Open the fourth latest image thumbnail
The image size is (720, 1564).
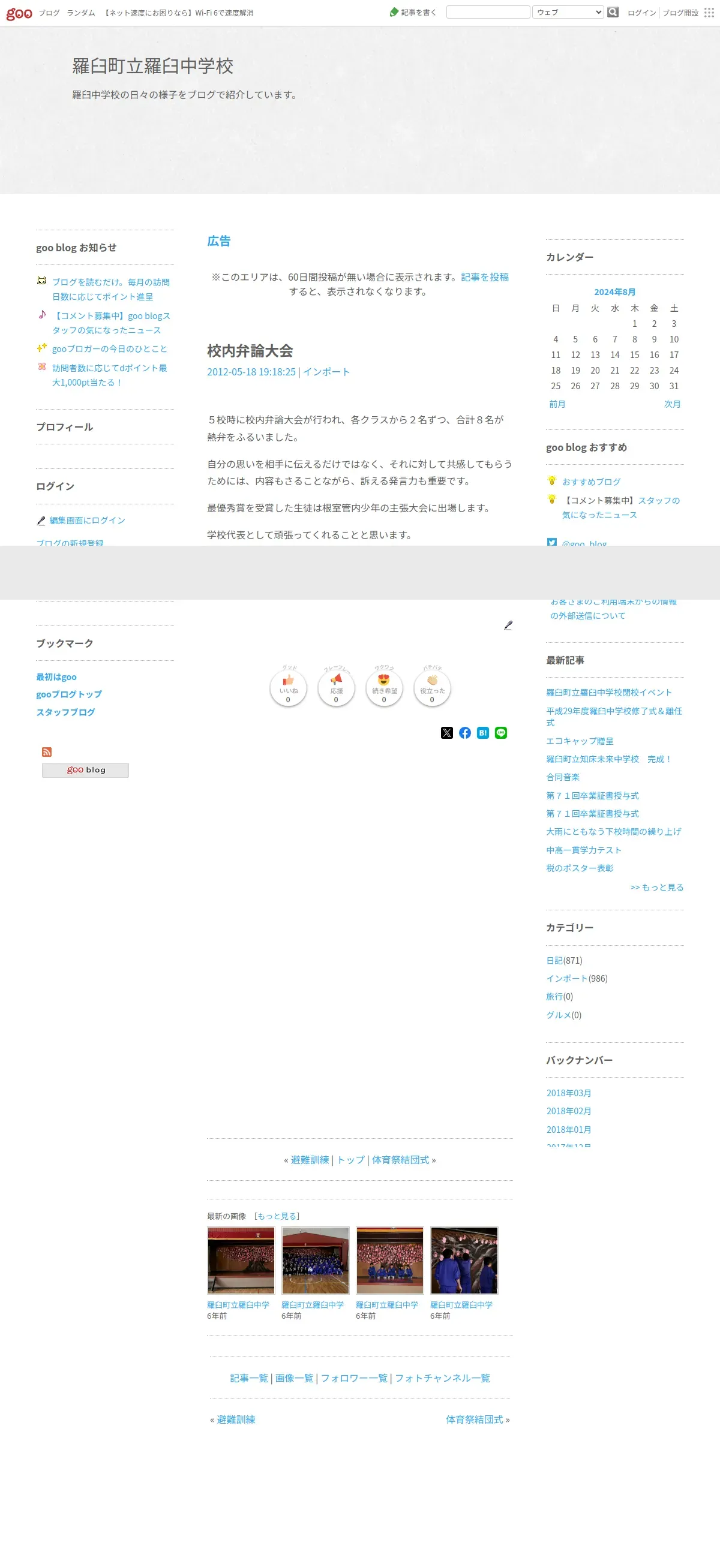click(464, 1261)
